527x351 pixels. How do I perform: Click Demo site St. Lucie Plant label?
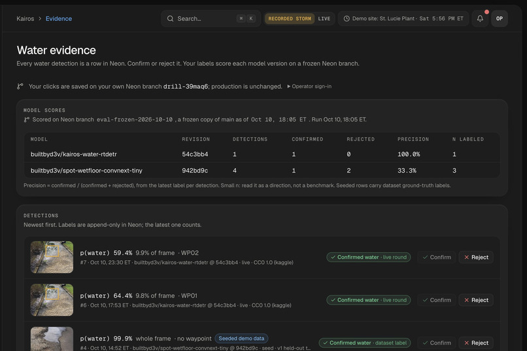point(384,18)
